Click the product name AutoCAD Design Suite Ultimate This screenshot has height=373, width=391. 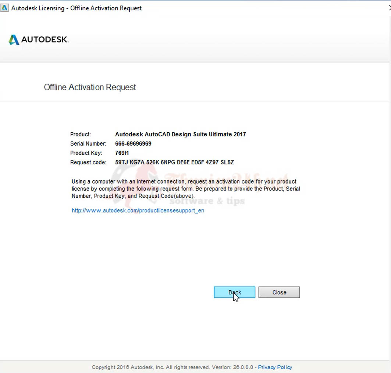(x=180, y=134)
